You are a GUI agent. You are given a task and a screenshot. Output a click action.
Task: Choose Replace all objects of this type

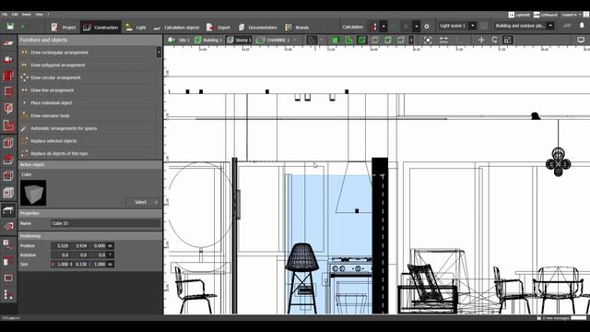[x=88, y=154]
